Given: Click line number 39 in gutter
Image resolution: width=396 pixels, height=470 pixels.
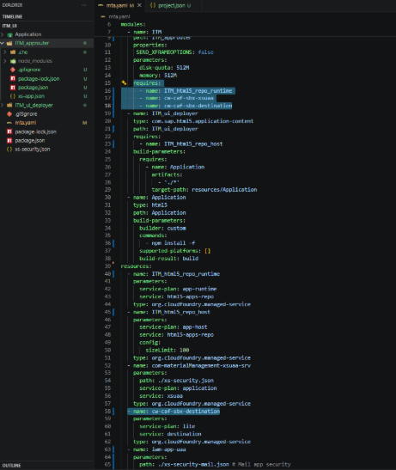Looking at the screenshot, I should 108,266.
